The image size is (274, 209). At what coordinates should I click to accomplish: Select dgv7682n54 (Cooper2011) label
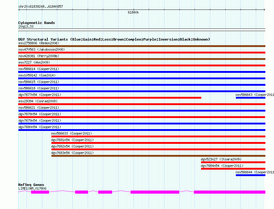pos(72,146)
